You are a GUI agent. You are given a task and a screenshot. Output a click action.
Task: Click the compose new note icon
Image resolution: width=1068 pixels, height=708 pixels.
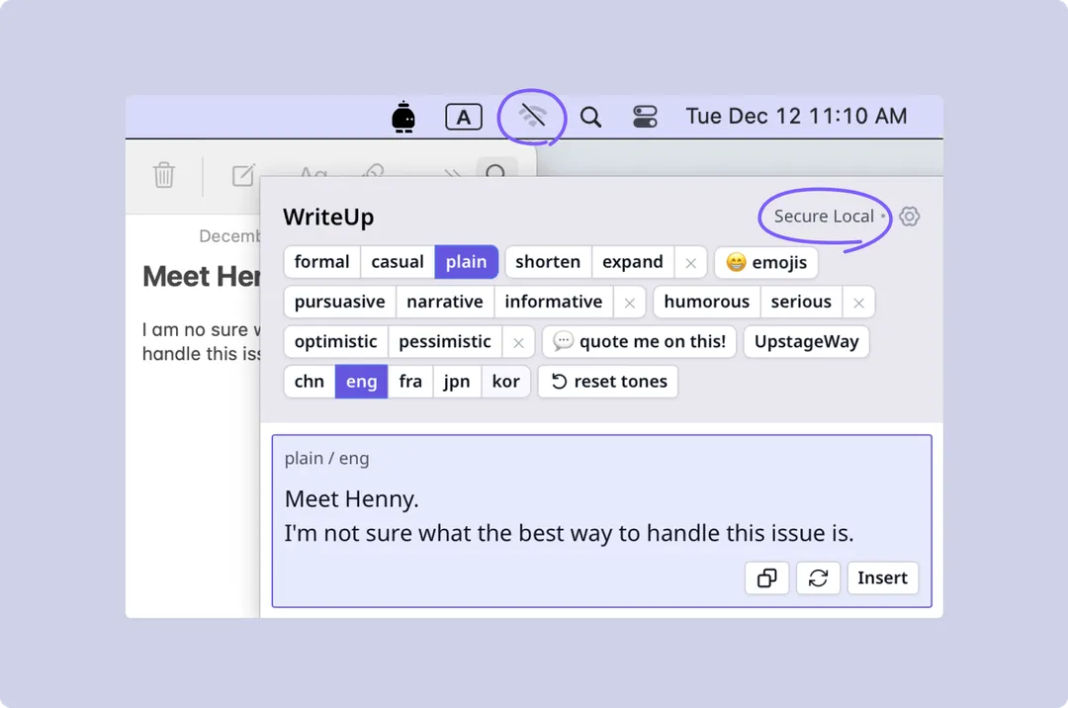242,176
